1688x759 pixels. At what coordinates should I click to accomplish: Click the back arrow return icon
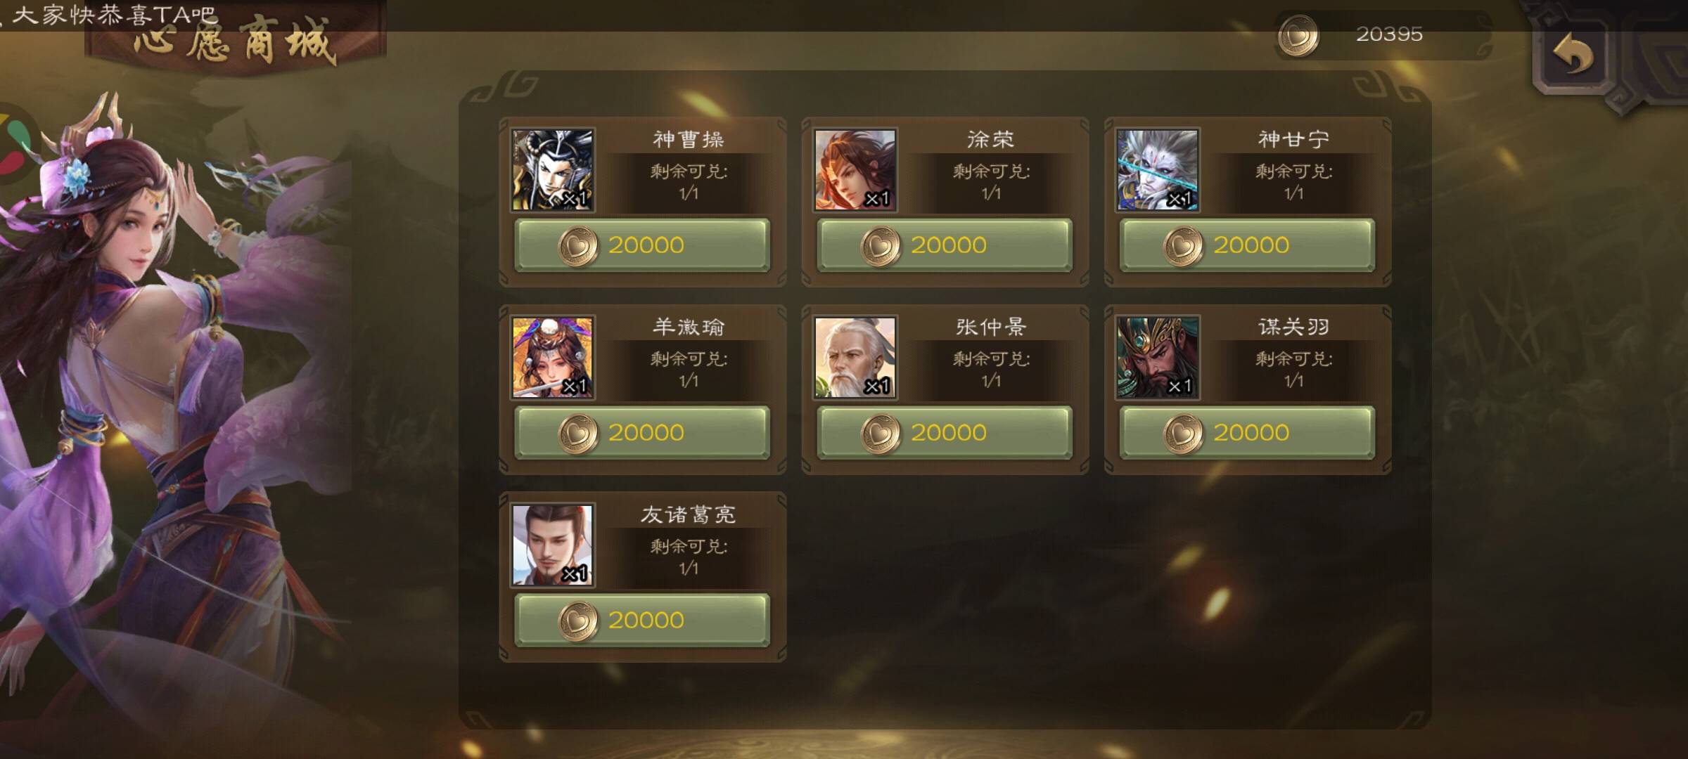click(1574, 56)
